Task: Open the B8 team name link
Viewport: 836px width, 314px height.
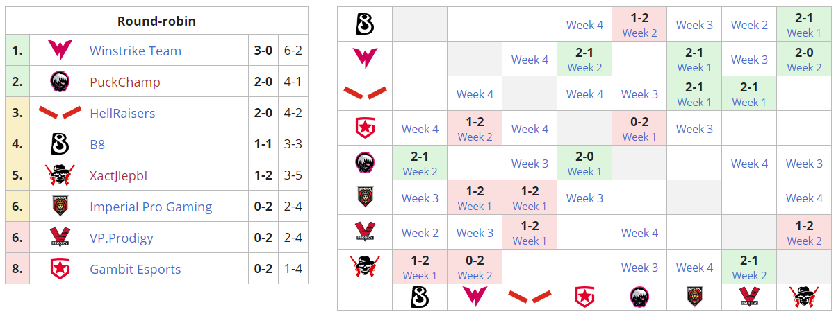Action: [x=97, y=144]
